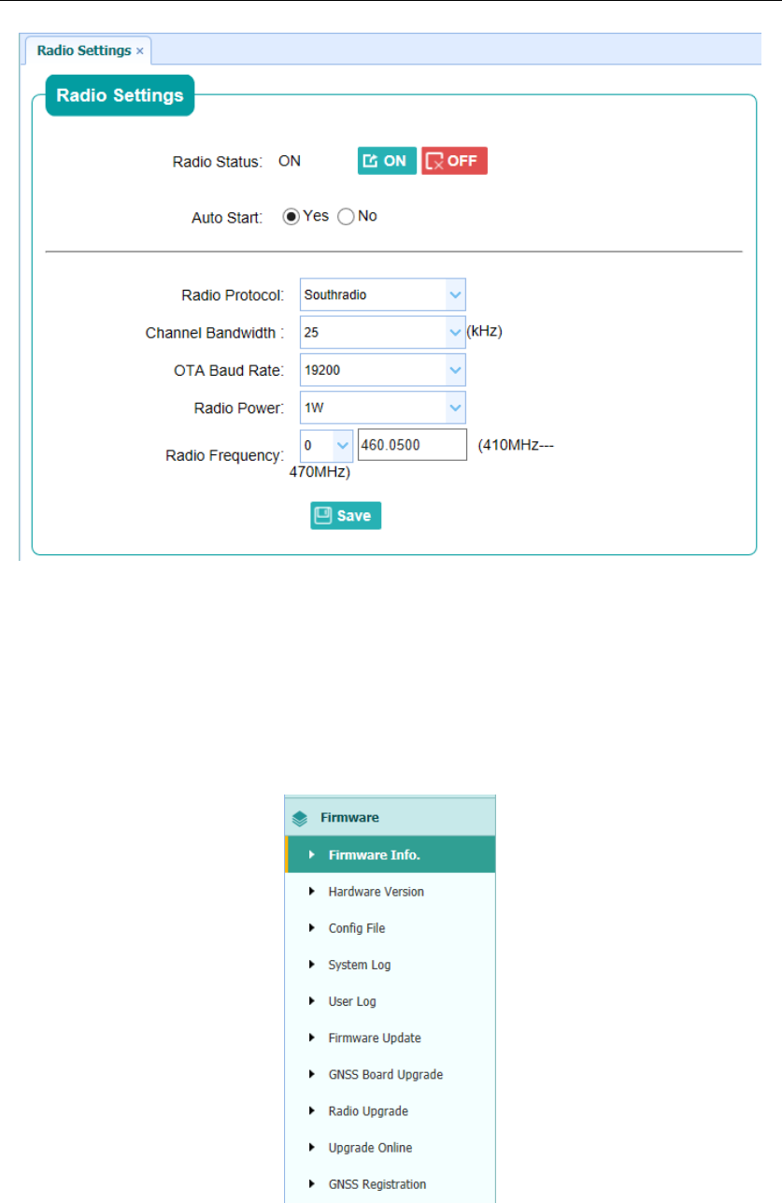Open GNSS Registration menu item
Viewport: 782px width, 1203px height.
pos(390,1184)
